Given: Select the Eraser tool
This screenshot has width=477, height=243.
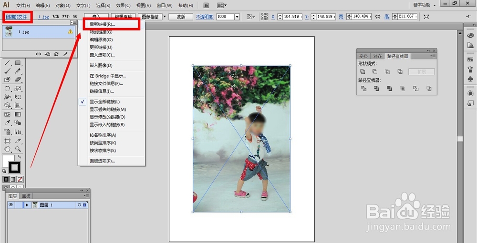Looking at the screenshot, I should (18, 80).
